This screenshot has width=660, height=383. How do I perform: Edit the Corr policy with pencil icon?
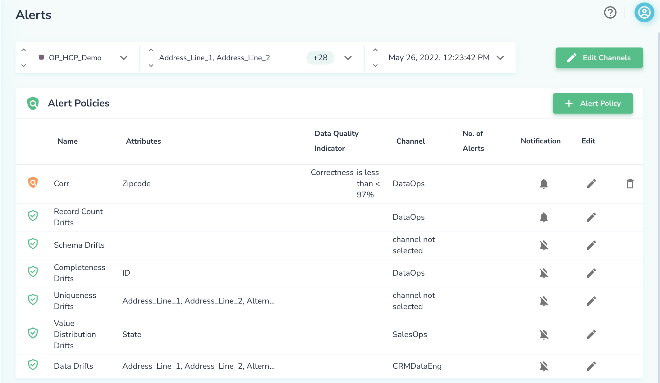pyautogui.click(x=591, y=184)
